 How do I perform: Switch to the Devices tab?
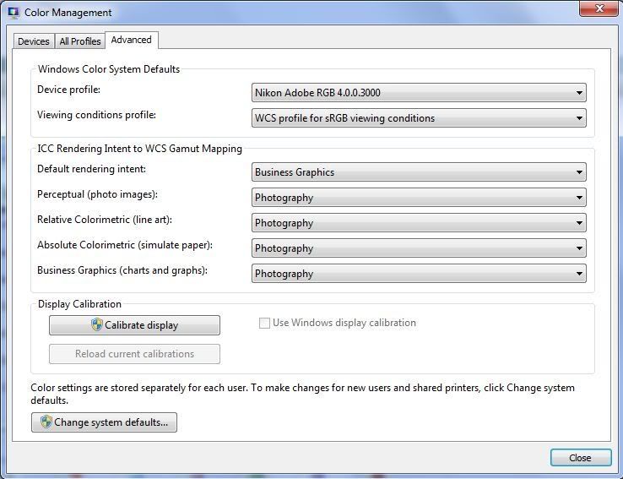[34, 41]
